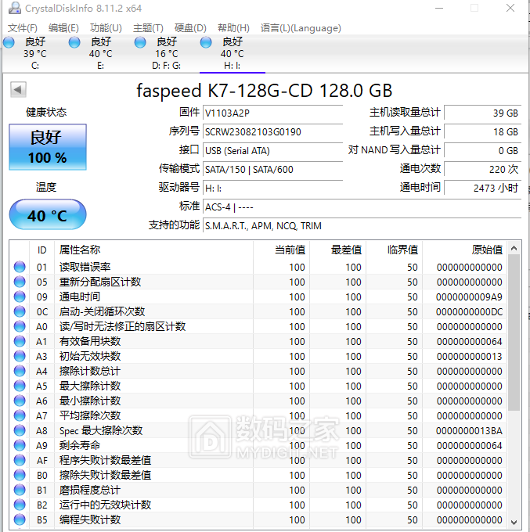Image resolution: width=530 pixels, height=532 pixels.
Task: Open the 硬盘(D) menu
Action: [190, 28]
